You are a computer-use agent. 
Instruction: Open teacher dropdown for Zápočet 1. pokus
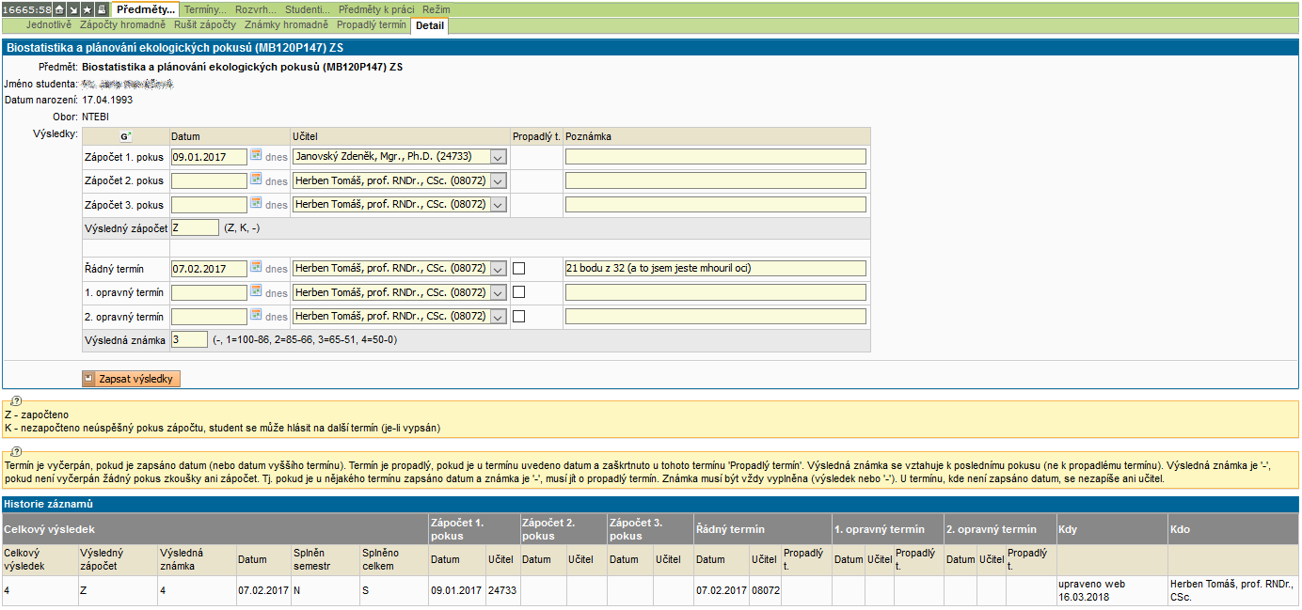point(498,157)
